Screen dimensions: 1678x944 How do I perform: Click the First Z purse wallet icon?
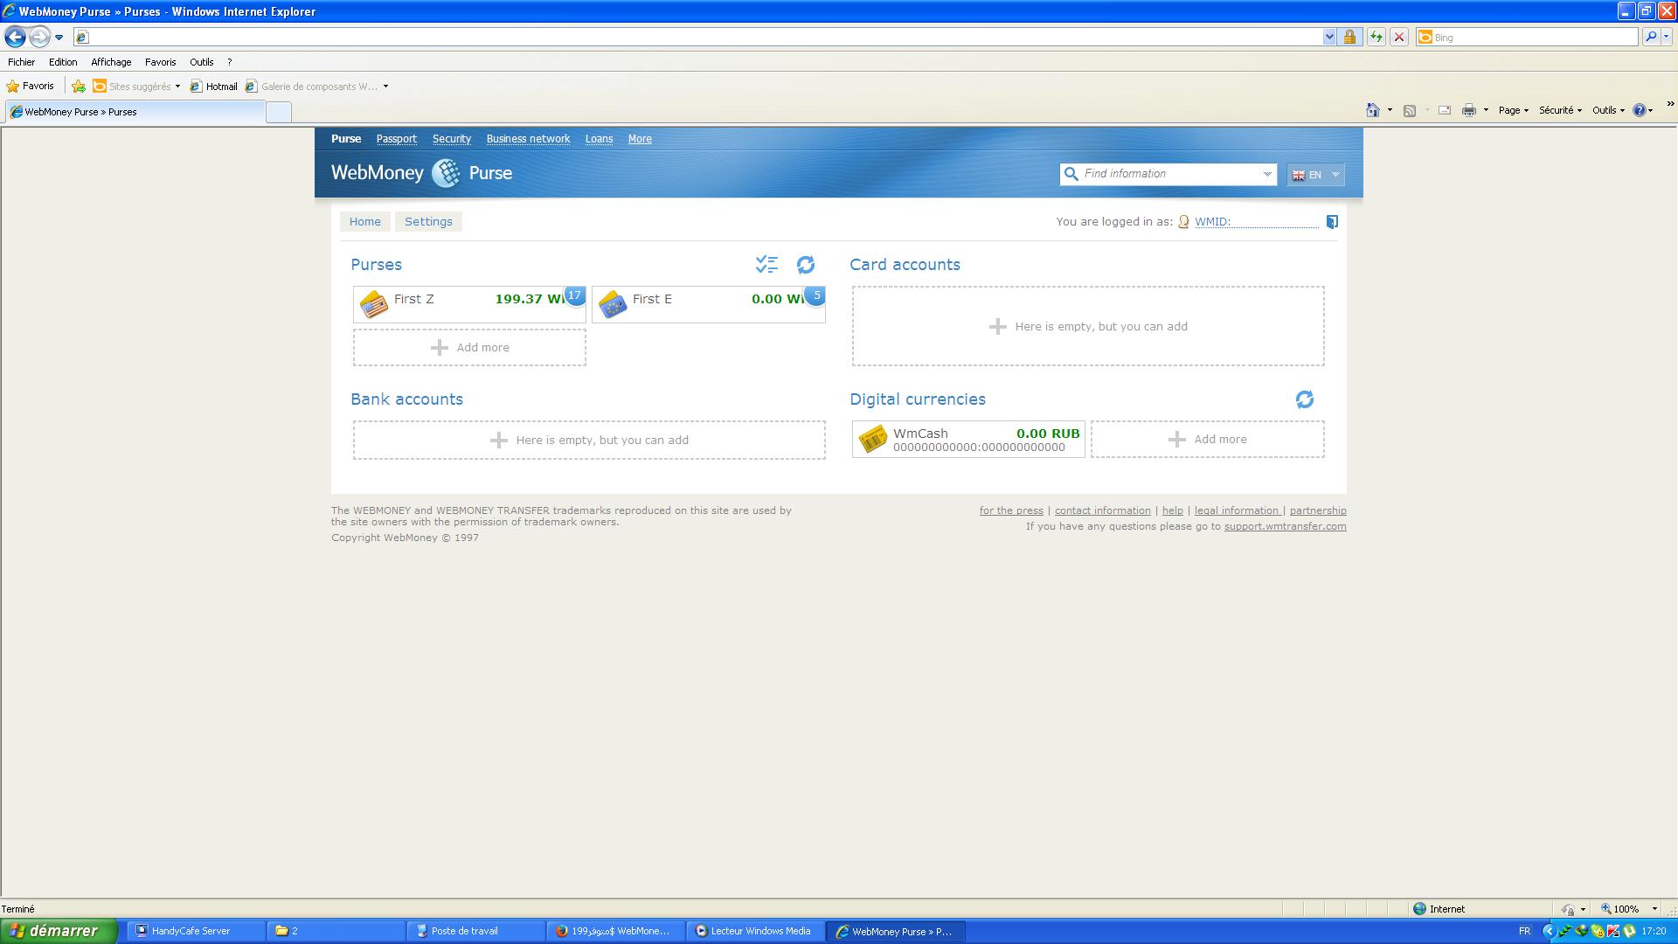pyautogui.click(x=374, y=304)
